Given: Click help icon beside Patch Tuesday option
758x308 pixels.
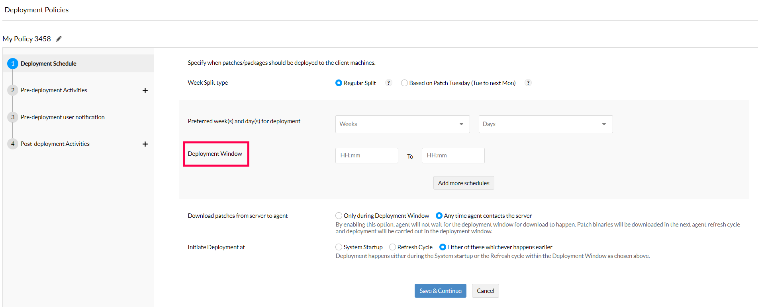Looking at the screenshot, I should pyautogui.click(x=528, y=83).
